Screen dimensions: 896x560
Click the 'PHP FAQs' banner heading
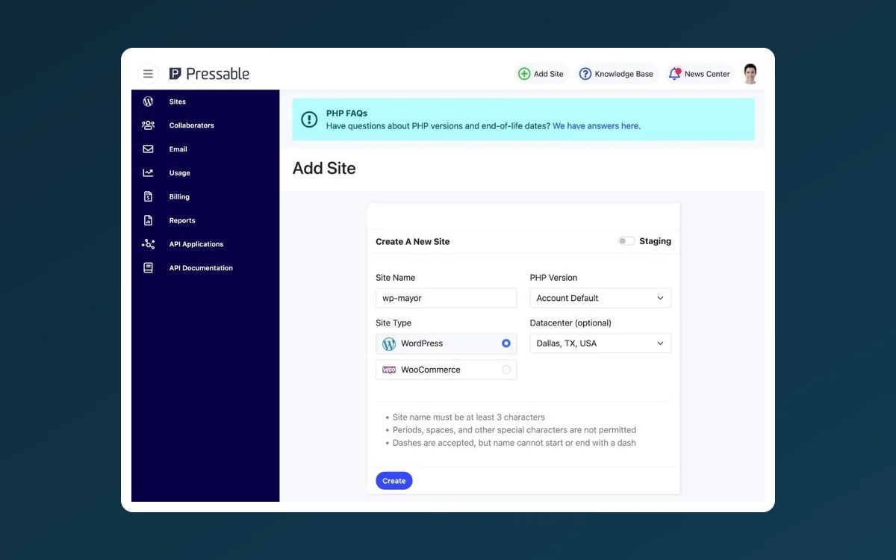click(x=347, y=113)
